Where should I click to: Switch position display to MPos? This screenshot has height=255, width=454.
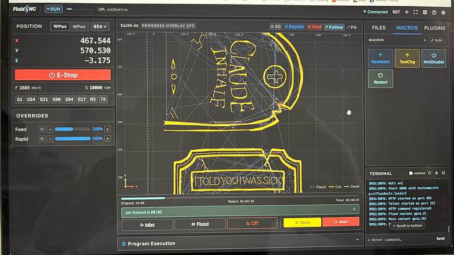[79, 26]
